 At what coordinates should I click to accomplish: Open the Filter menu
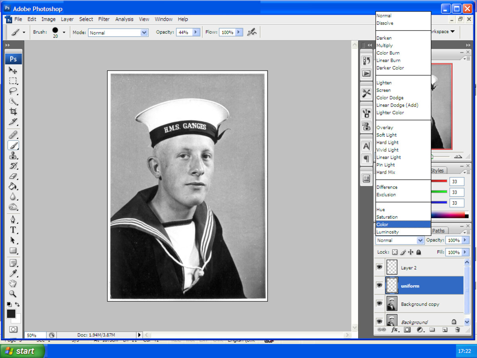point(103,19)
